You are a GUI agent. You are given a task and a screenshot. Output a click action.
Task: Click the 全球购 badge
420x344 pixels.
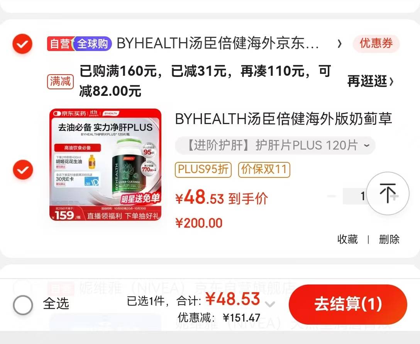93,44
